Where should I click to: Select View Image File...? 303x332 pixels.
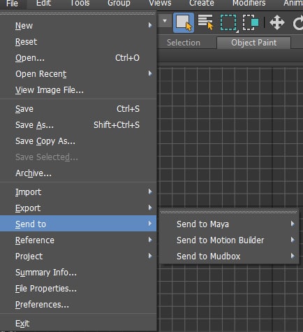[x=78, y=90]
